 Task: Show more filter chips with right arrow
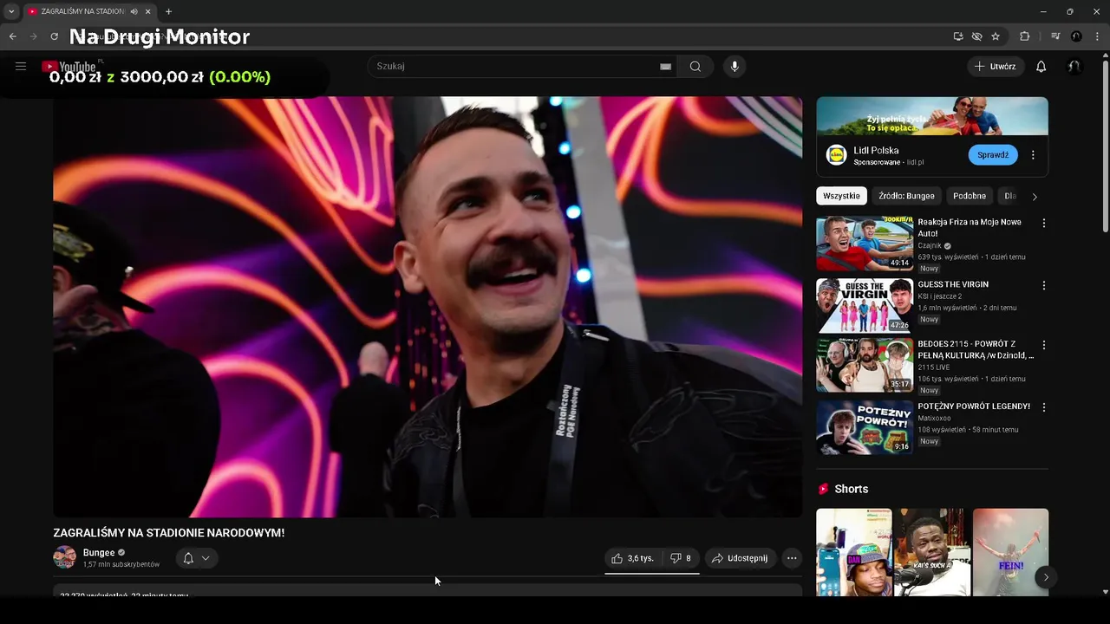[x=1035, y=197]
